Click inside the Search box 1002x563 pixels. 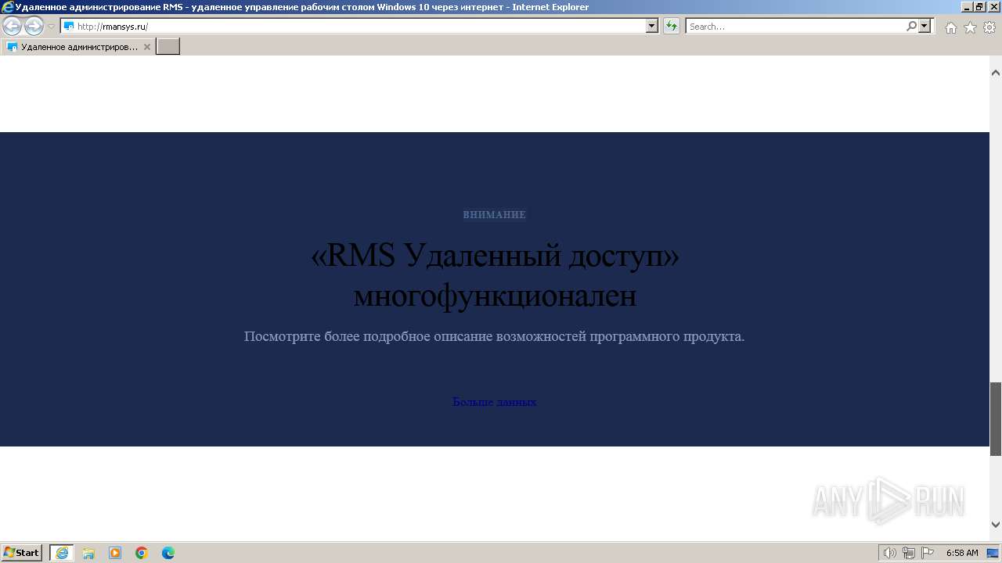[x=795, y=27]
